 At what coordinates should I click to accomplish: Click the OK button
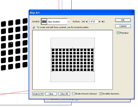(x=123, y=20)
